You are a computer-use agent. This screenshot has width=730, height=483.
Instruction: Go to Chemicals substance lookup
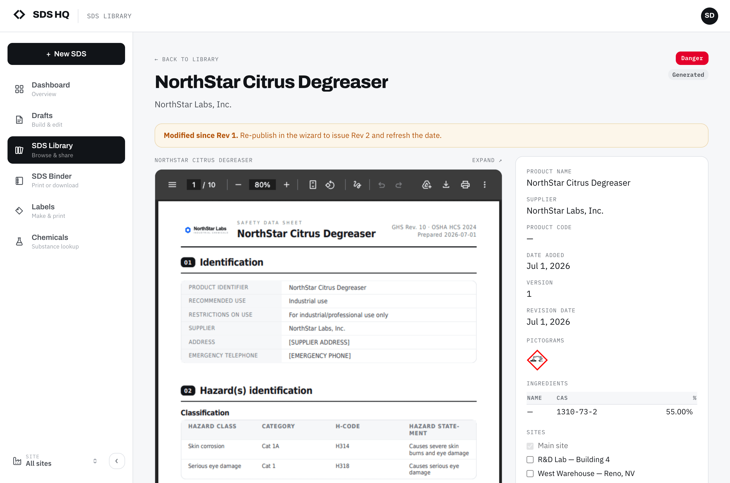pos(66,241)
